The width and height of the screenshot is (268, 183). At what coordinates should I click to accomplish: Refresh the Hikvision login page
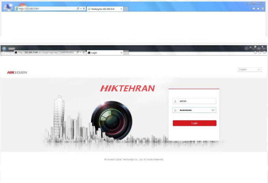84,52
